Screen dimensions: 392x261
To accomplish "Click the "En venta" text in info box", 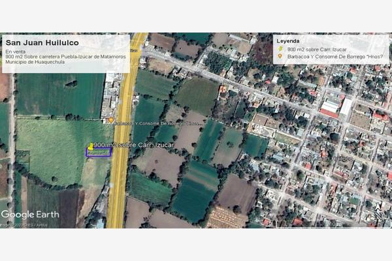I will point(16,51).
